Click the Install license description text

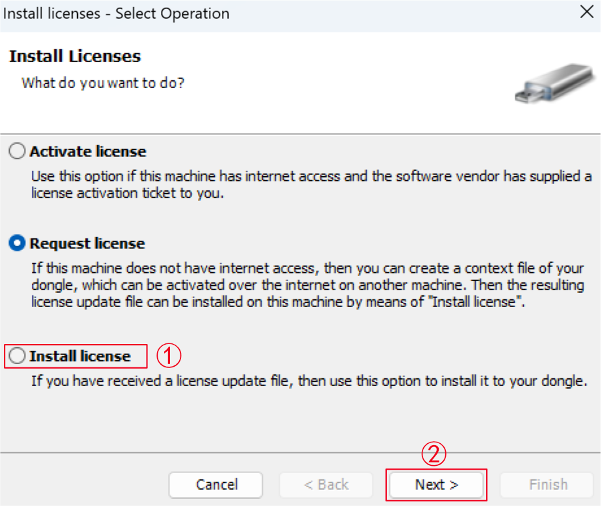coord(310,381)
